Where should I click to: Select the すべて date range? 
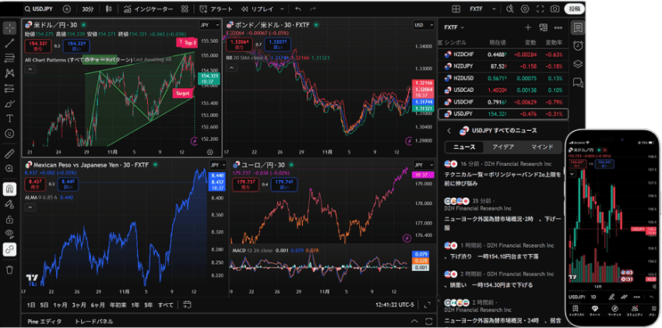click(166, 305)
